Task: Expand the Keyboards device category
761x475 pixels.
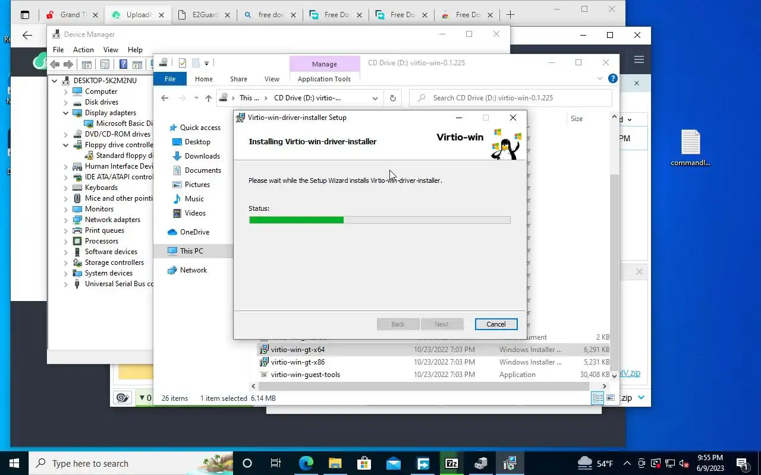Action: coord(66,188)
